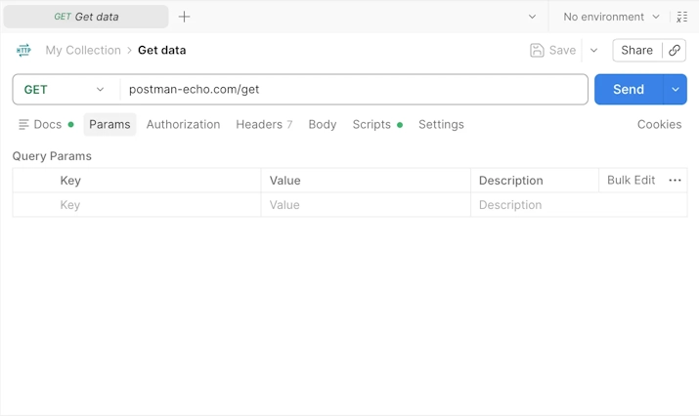This screenshot has width=699, height=416.
Task: Open the Headers tab
Action: (x=264, y=124)
